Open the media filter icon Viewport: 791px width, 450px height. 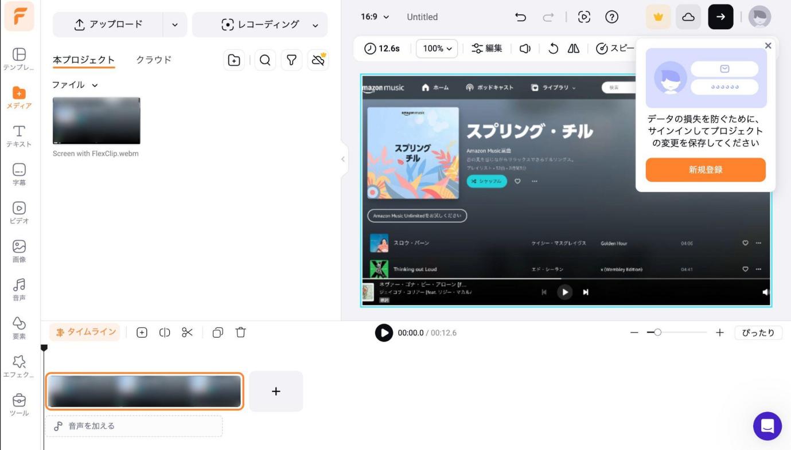(x=291, y=60)
